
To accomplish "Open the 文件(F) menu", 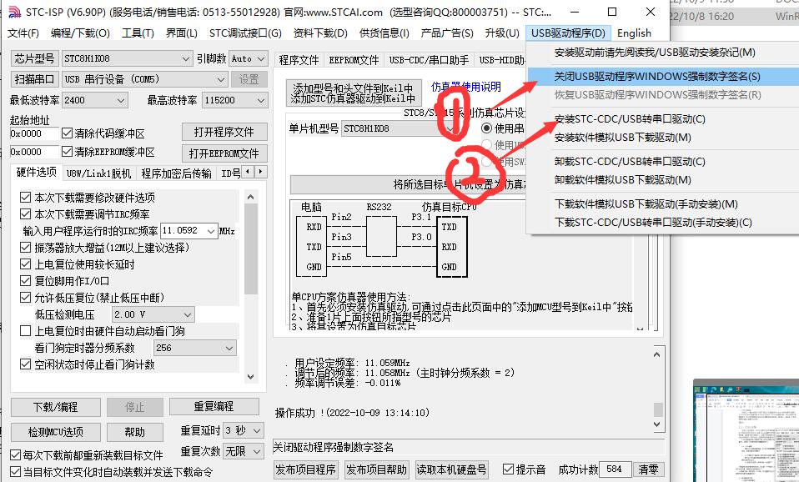I will 23,33.
